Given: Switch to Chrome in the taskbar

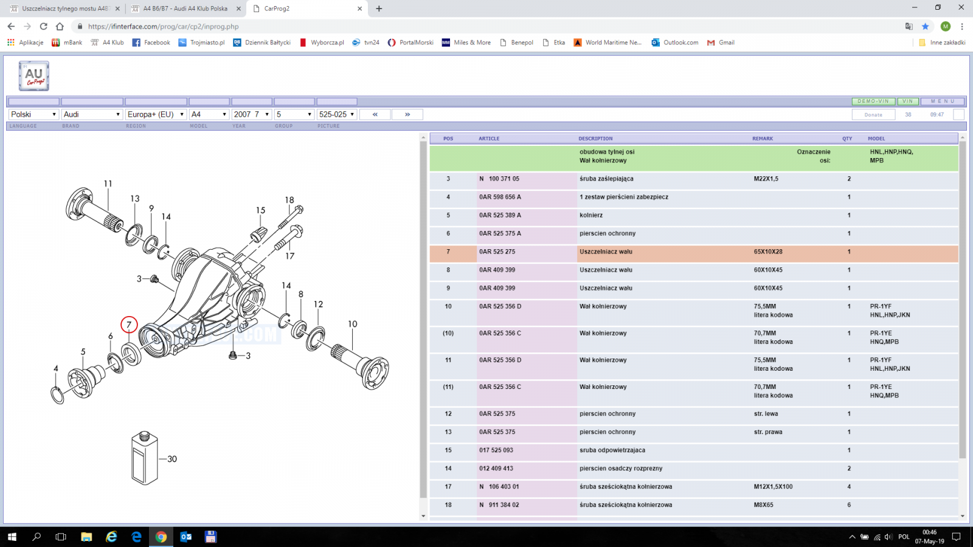Looking at the screenshot, I should [161, 537].
